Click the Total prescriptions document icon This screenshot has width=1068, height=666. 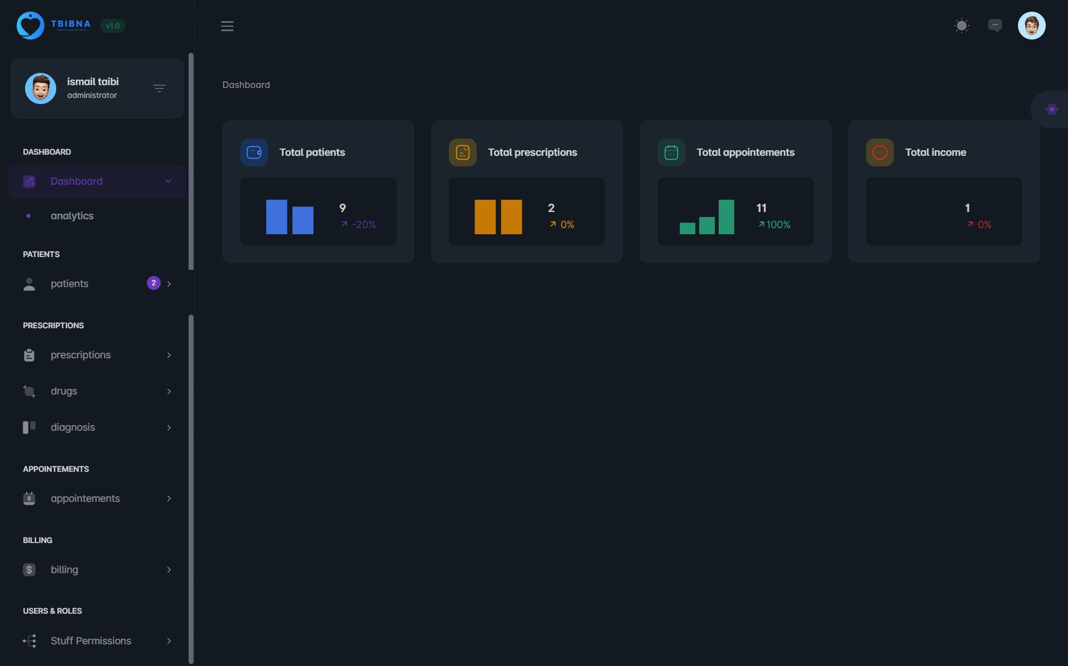coord(463,152)
